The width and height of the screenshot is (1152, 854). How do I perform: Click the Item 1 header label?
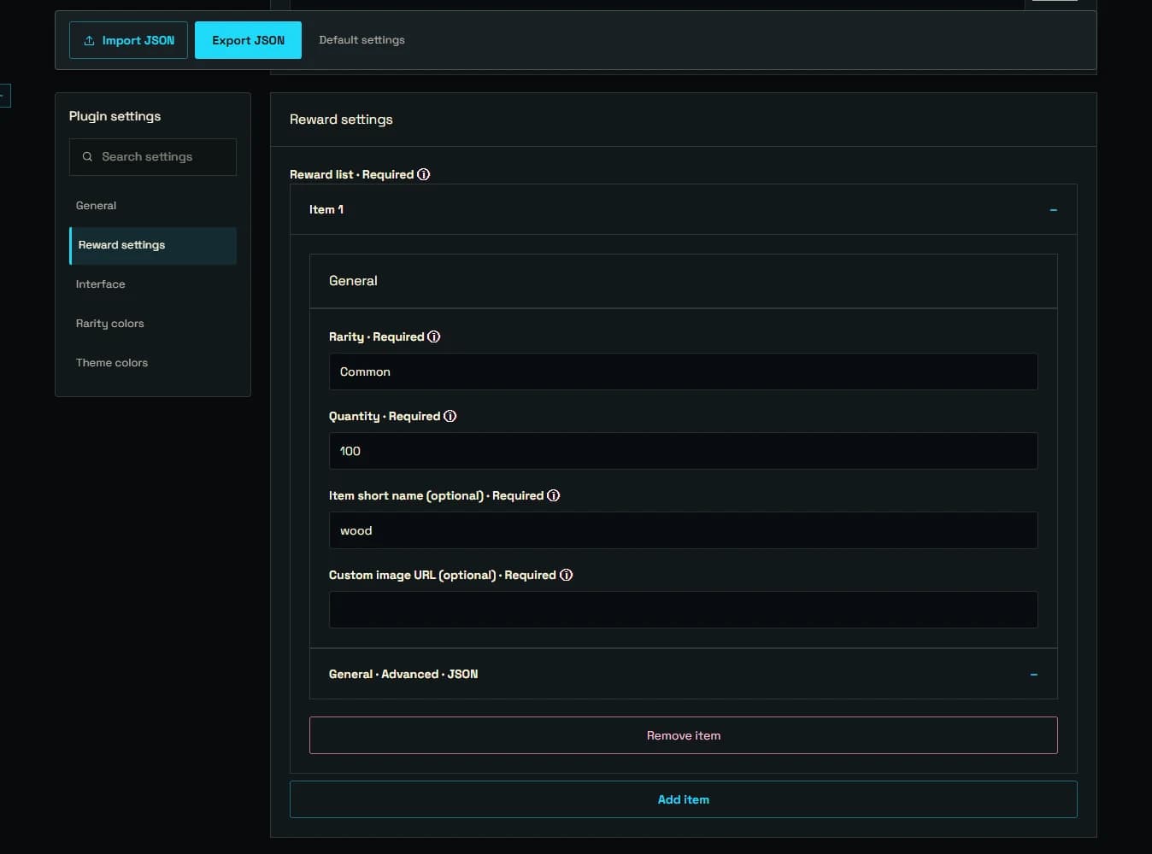coord(326,209)
